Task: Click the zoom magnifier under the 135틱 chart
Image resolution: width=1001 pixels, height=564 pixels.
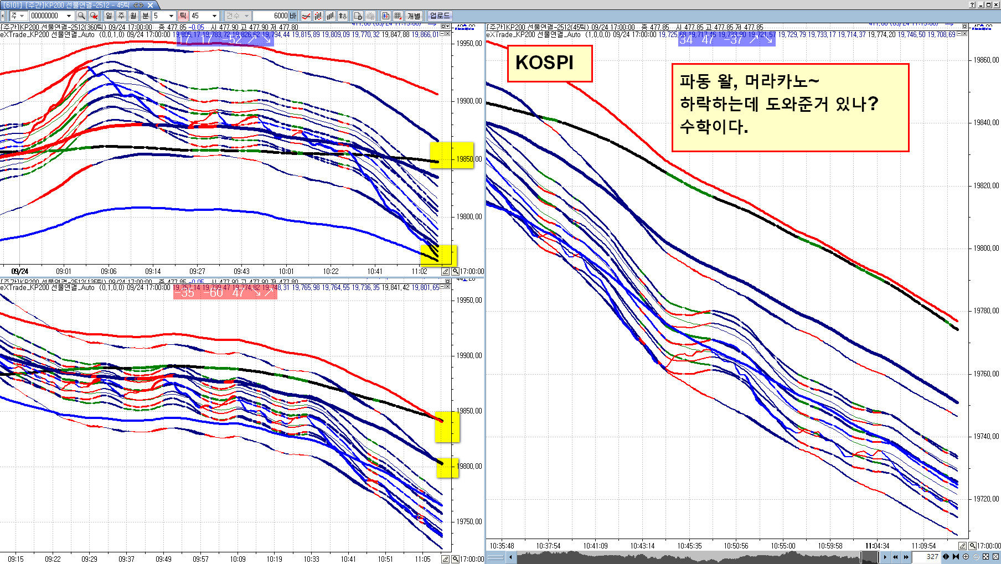Action: tap(455, 559)
